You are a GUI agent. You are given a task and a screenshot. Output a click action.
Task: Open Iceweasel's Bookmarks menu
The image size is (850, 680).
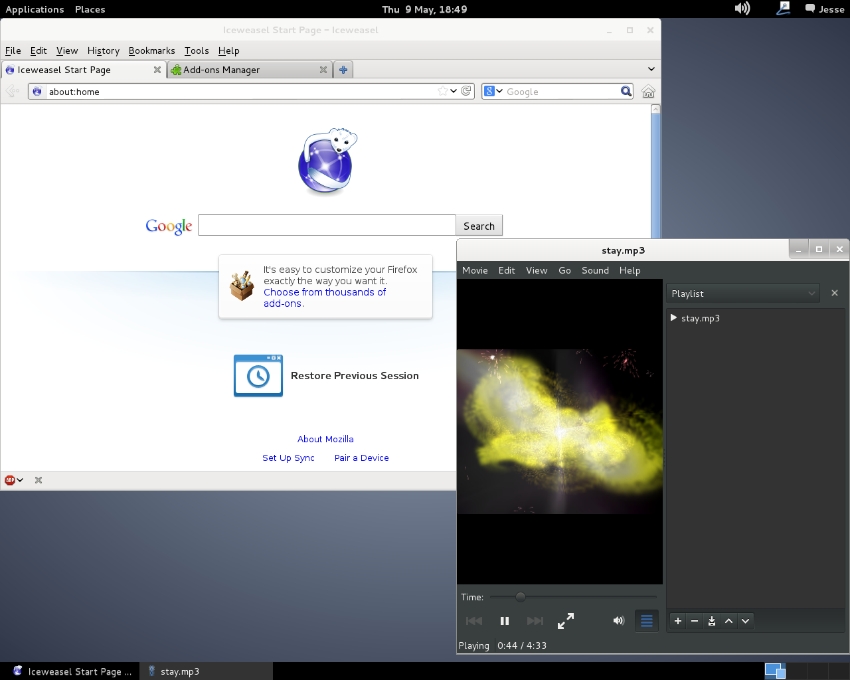tap(152, 50)
